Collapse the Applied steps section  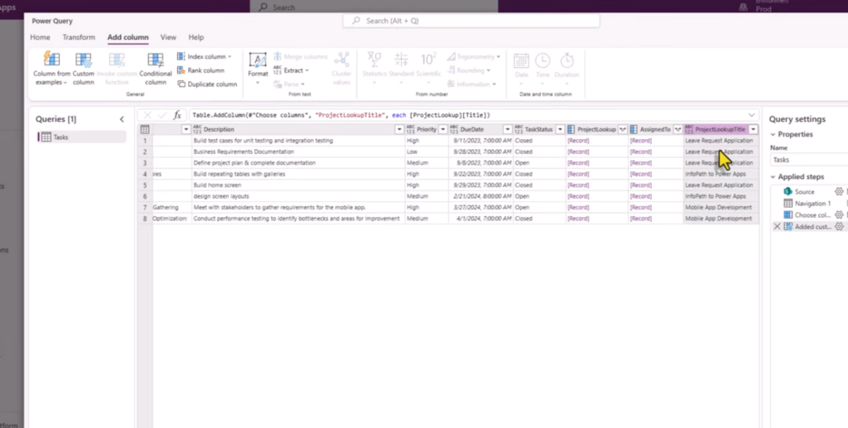pos(773,176)
